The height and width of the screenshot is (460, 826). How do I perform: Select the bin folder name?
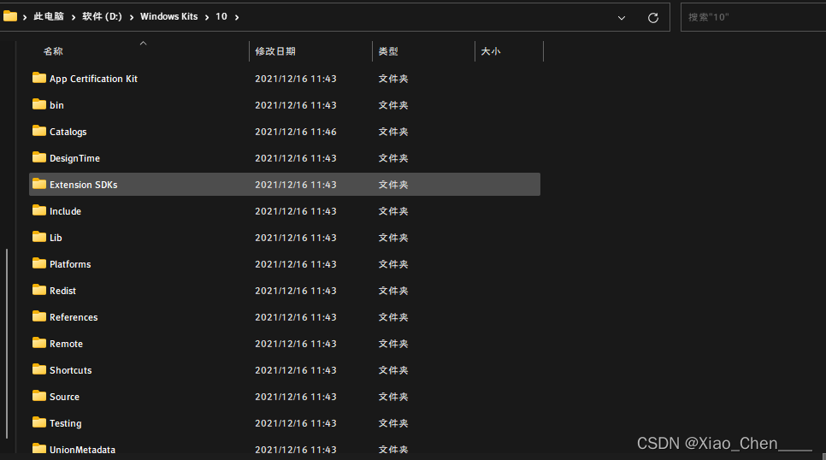(56, 105)
